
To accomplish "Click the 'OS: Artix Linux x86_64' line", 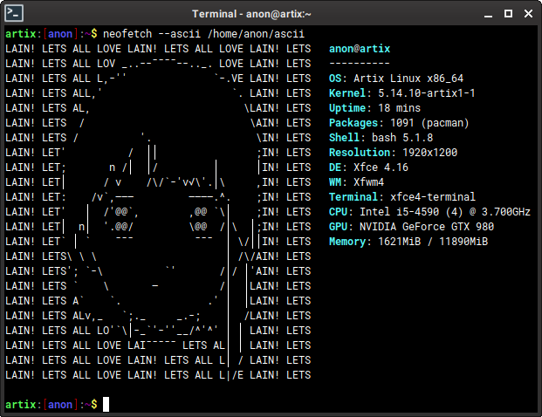I will [x=396, y=79].
